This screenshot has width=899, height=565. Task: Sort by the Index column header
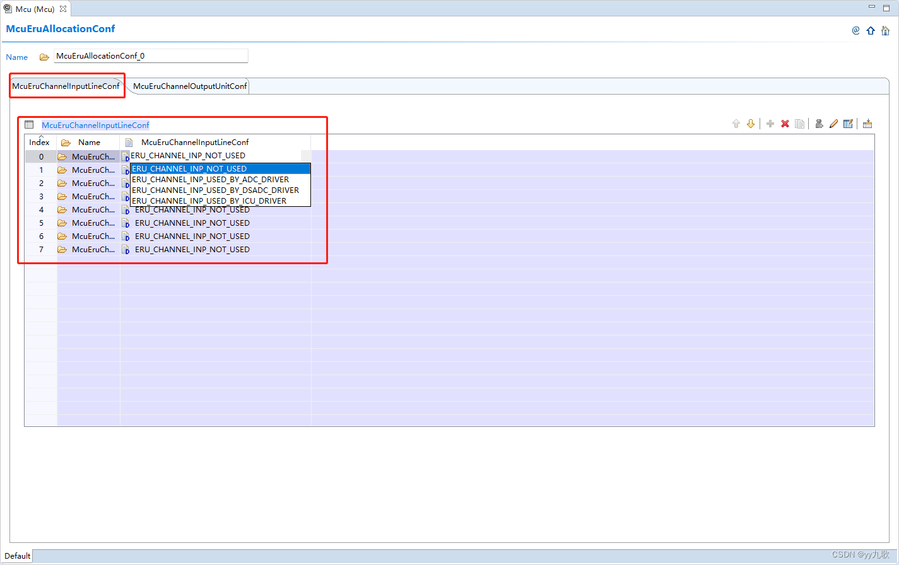[x=40, y=142]
